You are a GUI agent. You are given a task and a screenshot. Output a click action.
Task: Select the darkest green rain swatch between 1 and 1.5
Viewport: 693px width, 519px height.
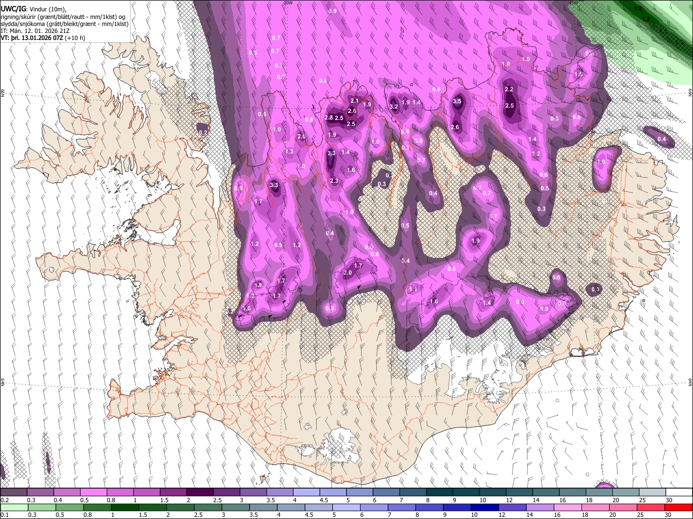125,507
